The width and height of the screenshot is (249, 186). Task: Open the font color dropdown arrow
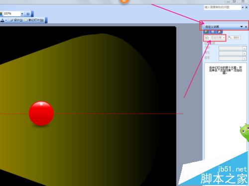click(6, 20)
